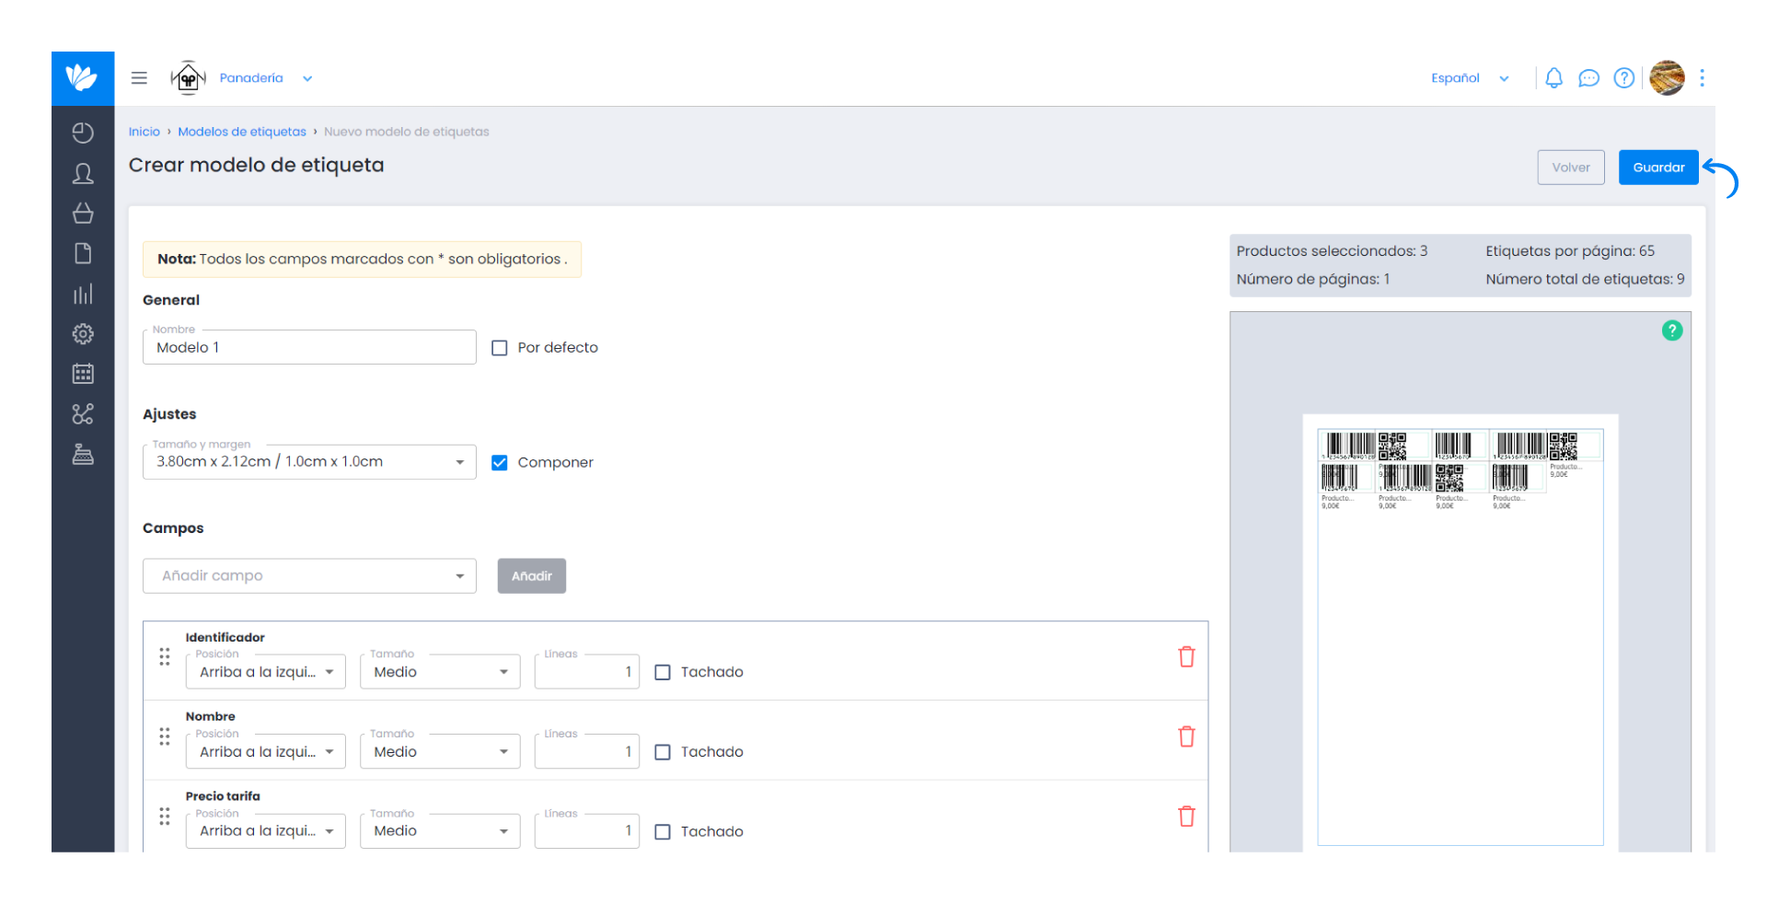
Task: Open Tamaño dropdown for Precio tarifa
Action: [440, 831]
